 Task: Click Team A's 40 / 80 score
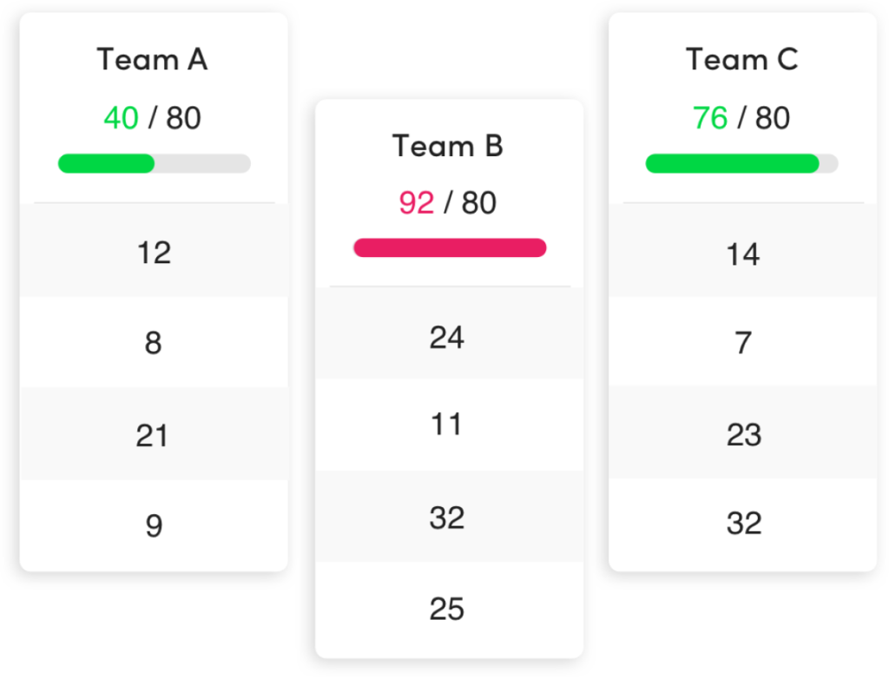click(x=153, y=117)
